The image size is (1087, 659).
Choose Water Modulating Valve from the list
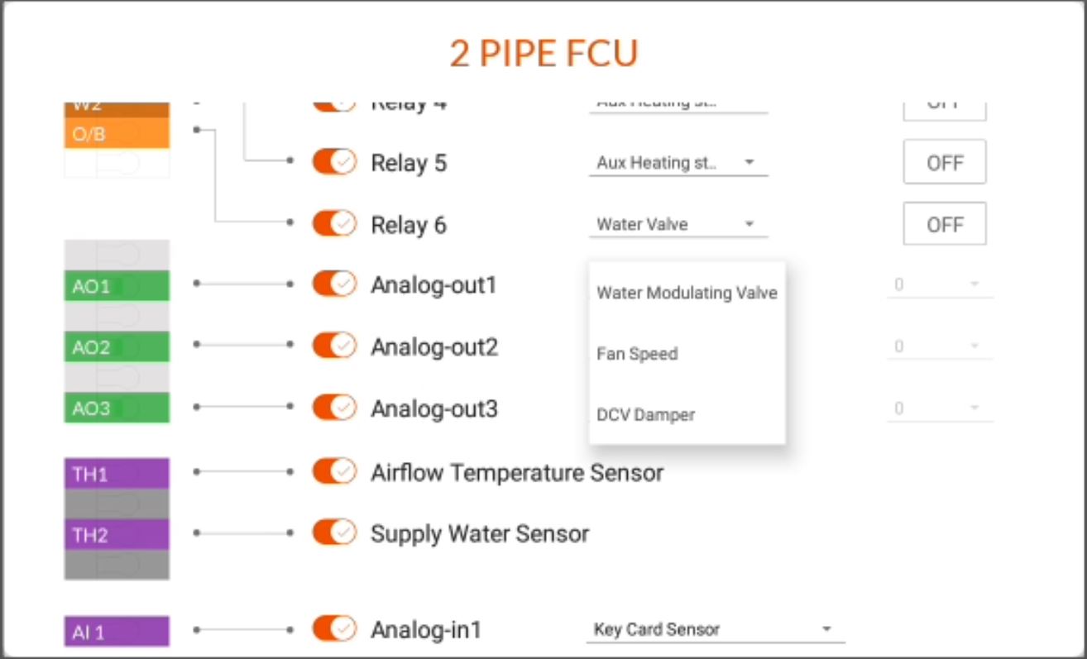click(687, 293)
